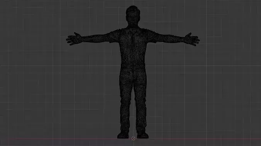Select the human character mesh at its torso
This screenshot has width=261, height=146.
point(133,48)
